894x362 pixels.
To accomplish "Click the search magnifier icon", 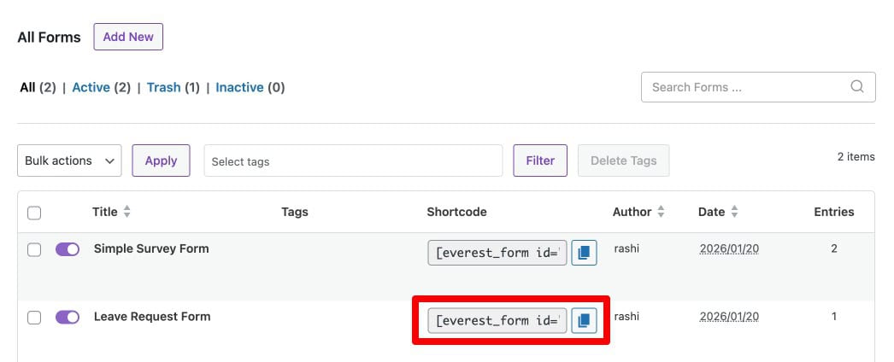I will pyautogui.click(x=857, y=86).
